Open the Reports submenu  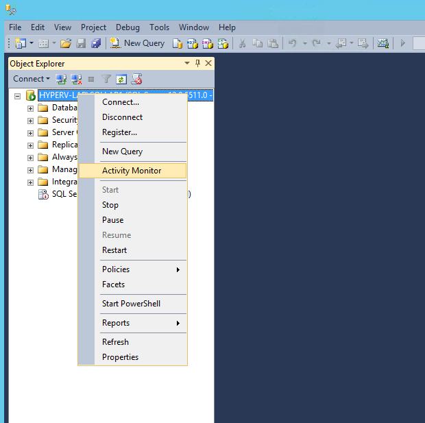(132, 323)
